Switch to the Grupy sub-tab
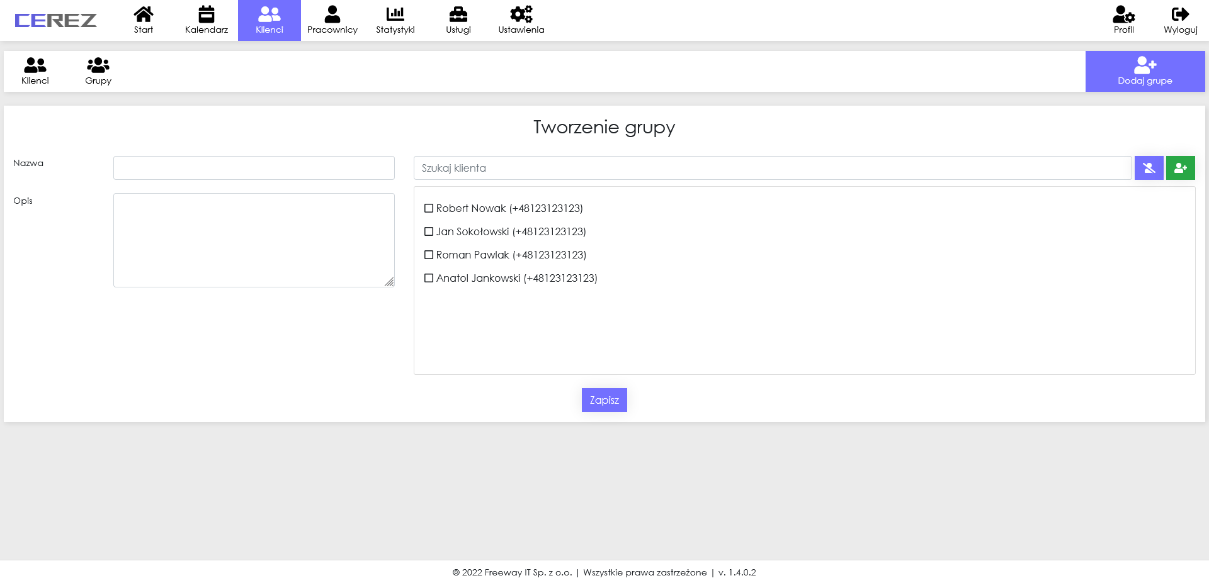The height and width of the screenshot is (583, 1209). click(98, 71)
